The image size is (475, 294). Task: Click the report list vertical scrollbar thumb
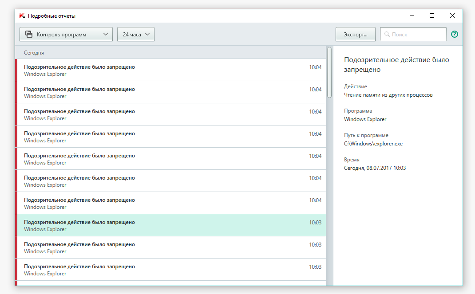[329, 72]
